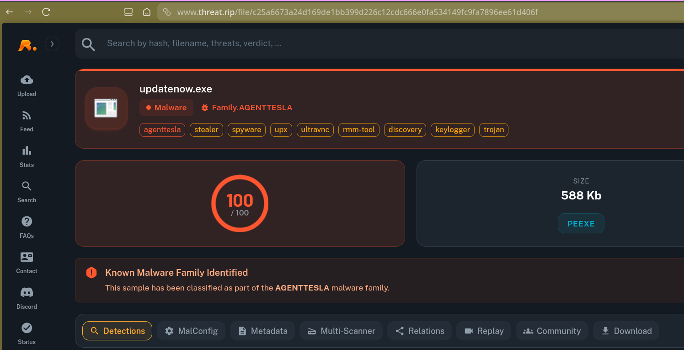Click the 100/100 threat score ring

click(x=240, y=203)
